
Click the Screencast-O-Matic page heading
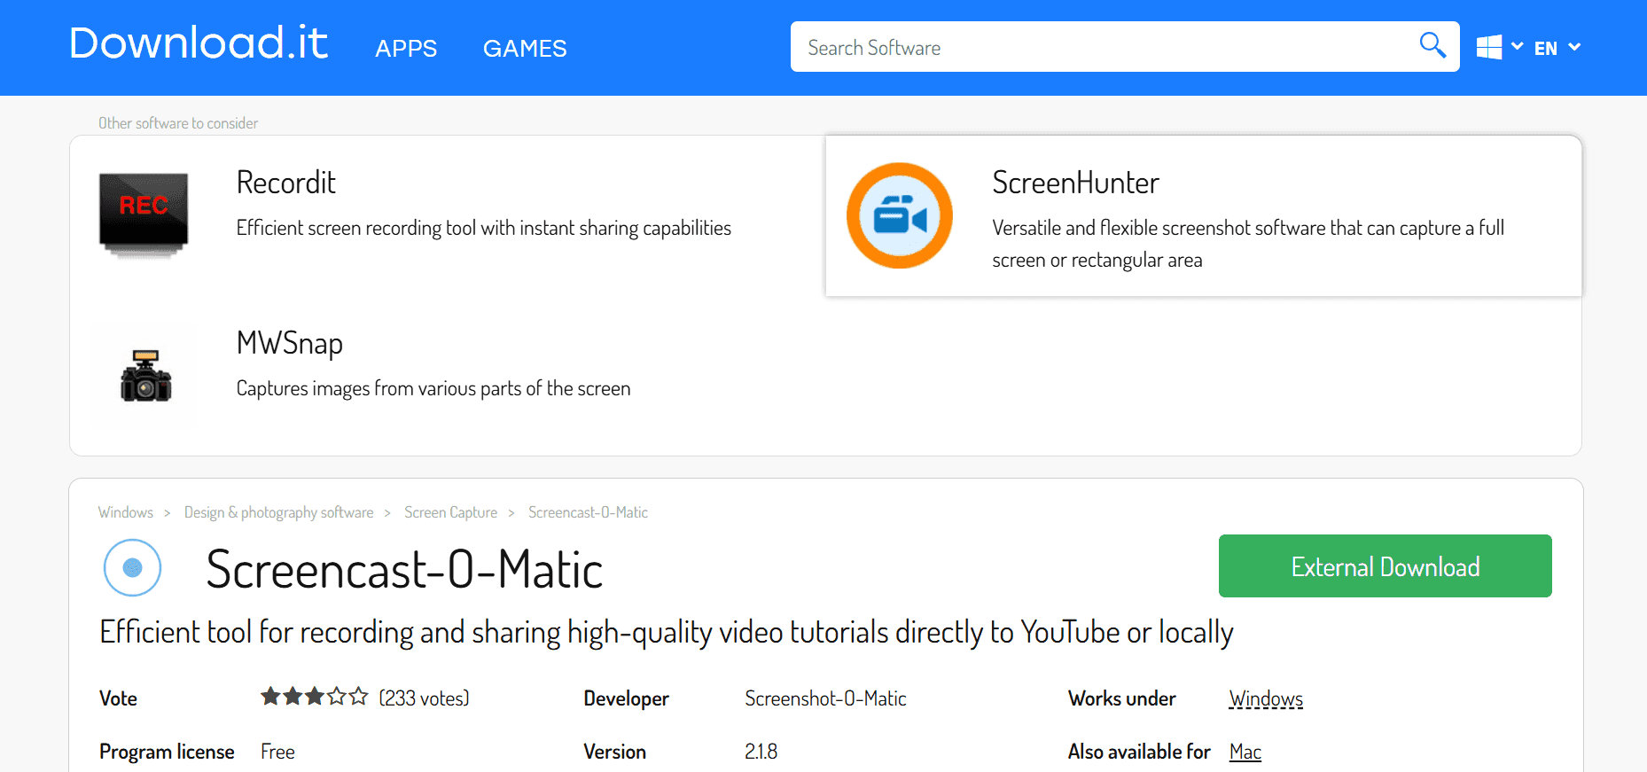click(x=404, y=569)
